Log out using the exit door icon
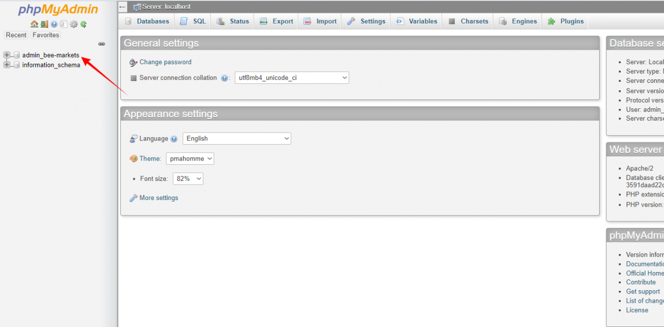The height and width of the screenshot is (327, 664). (44, 24)
